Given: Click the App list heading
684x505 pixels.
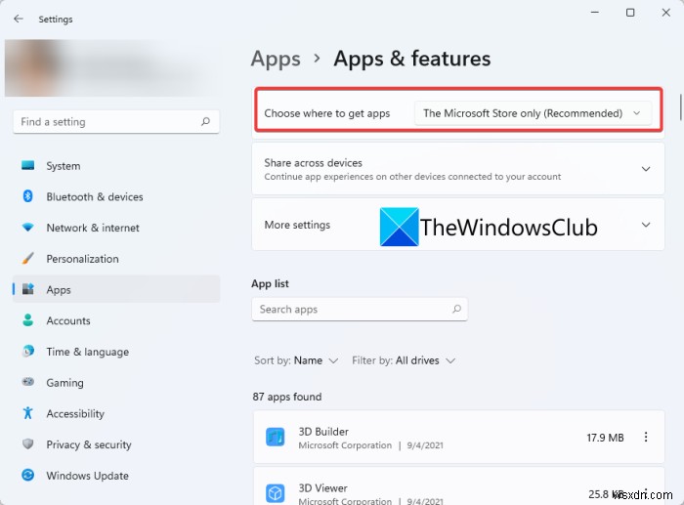Looking at the screenshot, I should (270, 284).
